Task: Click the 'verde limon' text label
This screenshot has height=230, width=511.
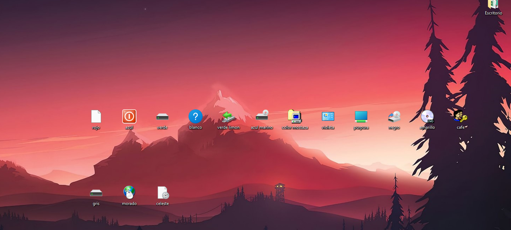Action: pyautogui.click(x=228, y=127)
